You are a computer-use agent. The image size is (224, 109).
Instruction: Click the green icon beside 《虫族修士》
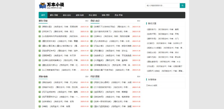tap(92, 55)
